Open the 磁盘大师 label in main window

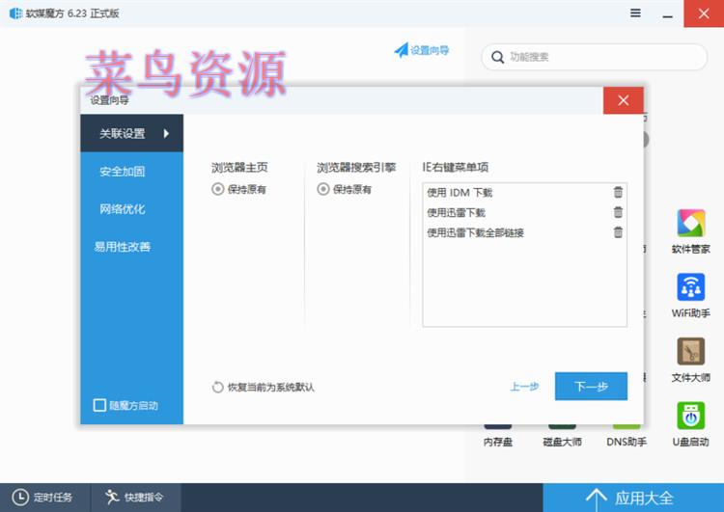(x=562, y=442)
